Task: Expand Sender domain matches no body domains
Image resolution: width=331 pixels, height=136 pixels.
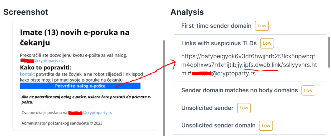Action: click(x=250, y=90)
